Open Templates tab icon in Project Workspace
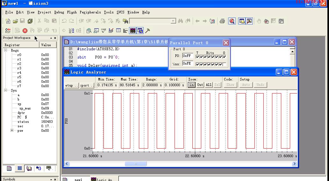Screen dimensions: 329x181 point(49,168)
